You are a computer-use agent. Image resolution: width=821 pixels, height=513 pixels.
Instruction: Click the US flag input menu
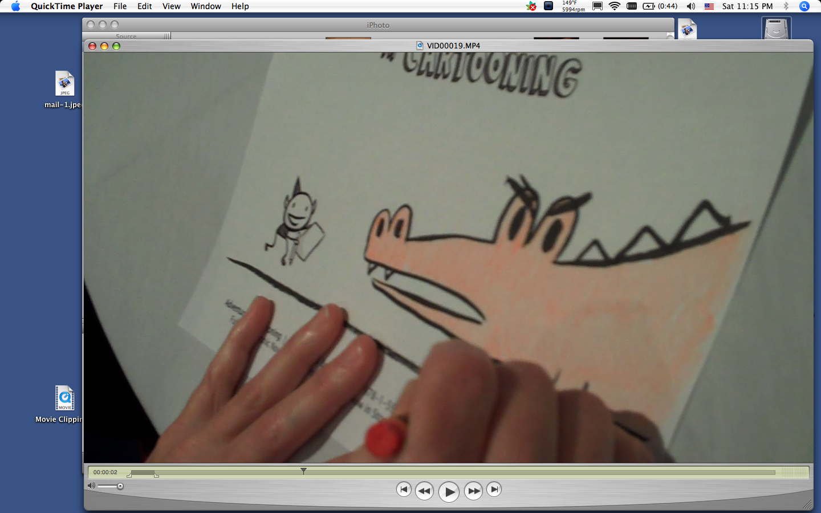point(709,6)
